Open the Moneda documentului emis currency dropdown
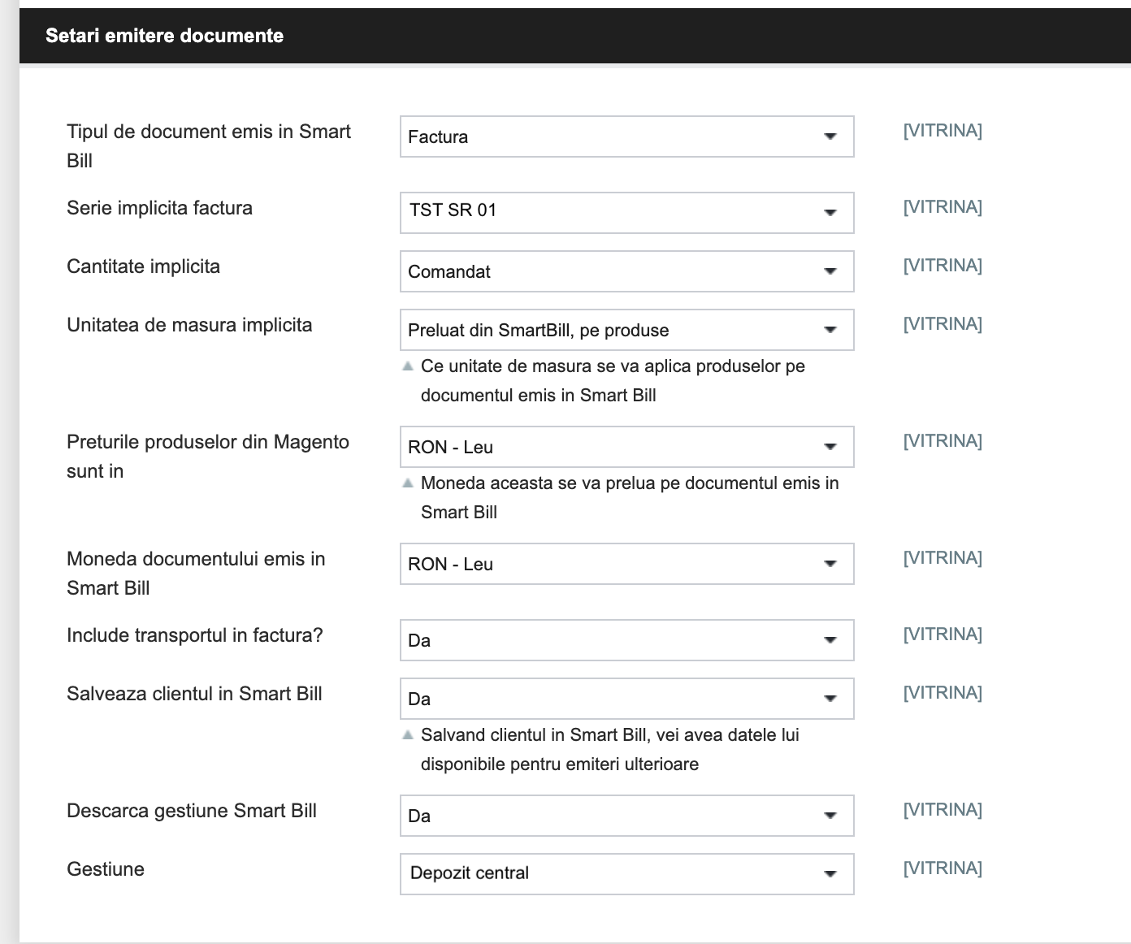Image resolution: width=1131 pixels, height=944 pixels. (x=626, y=564)
